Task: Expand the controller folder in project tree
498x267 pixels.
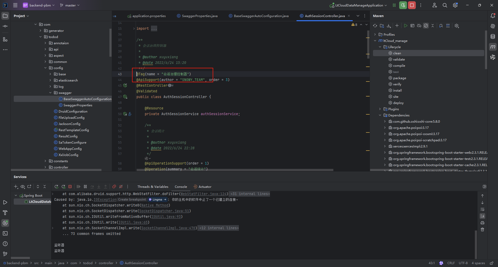Action: pyautogui.click(x=45, y=167)
